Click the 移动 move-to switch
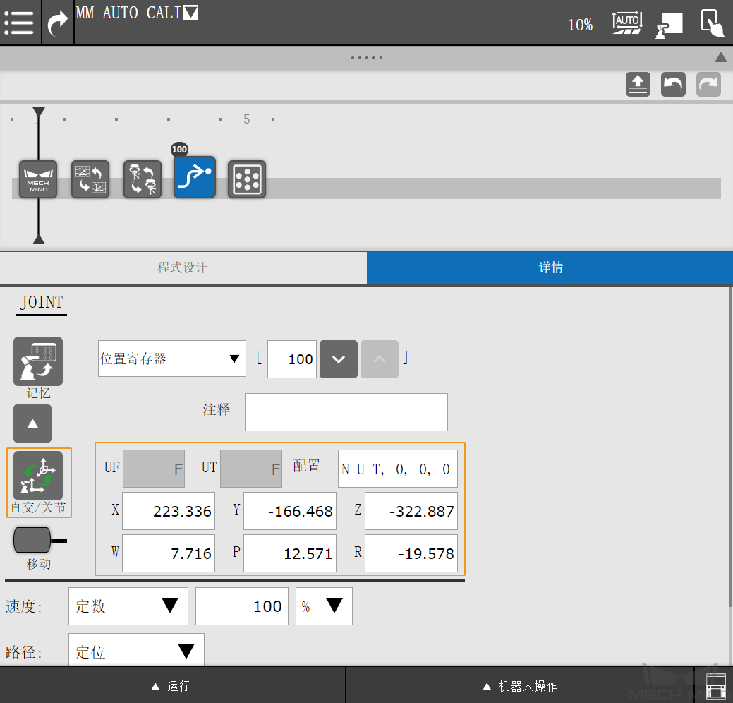 40,540
